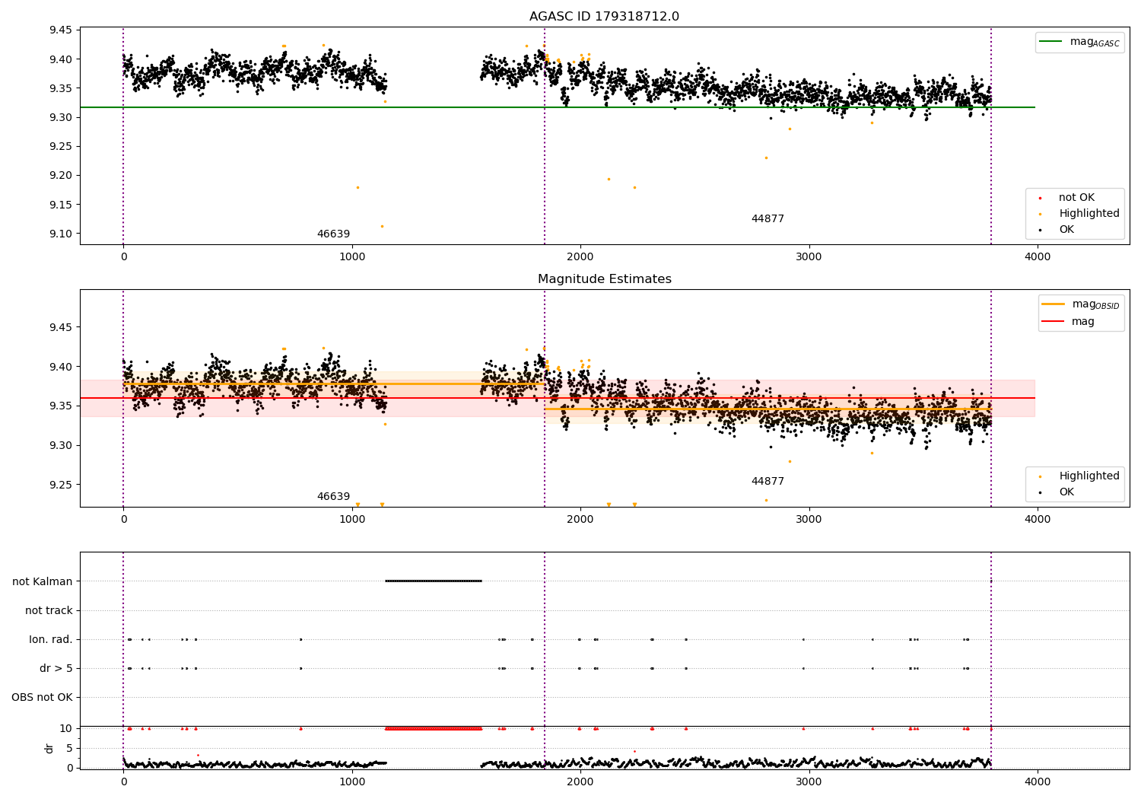Click the red 'mag' legend entry
Image resolution: width=1141 pixels, height=799 pixels.
point(1069,322)
